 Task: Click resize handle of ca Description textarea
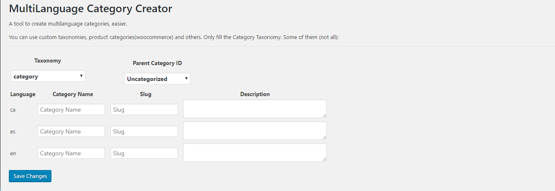pyautogui.click(x=324, y=115)
